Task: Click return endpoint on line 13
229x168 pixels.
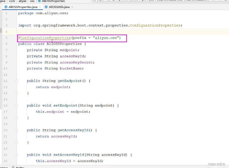Action: [x=53, y=87]
